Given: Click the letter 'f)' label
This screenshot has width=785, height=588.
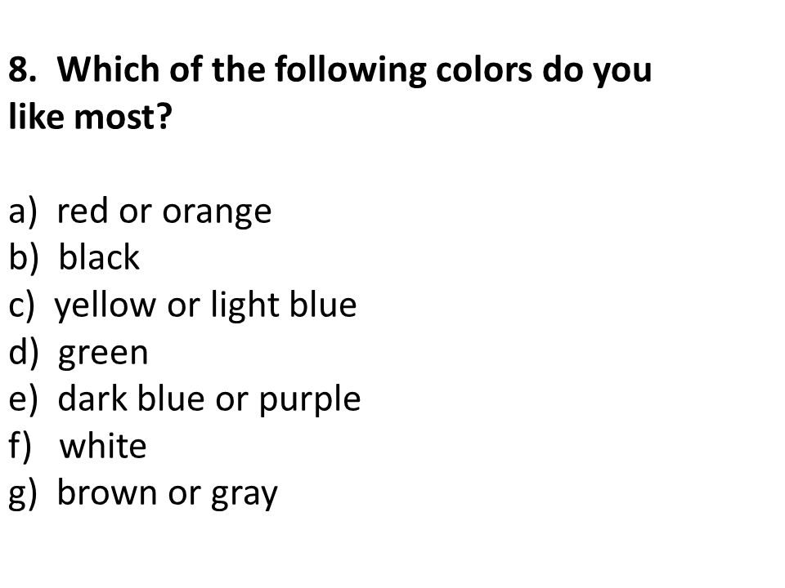Looking at the screenshot, I should [x=20, y=446].
